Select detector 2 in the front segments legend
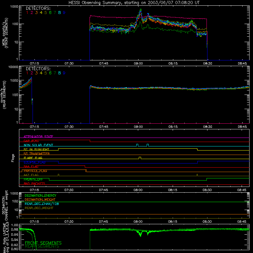Screen dimensions: 253x253 pos(32,13)
